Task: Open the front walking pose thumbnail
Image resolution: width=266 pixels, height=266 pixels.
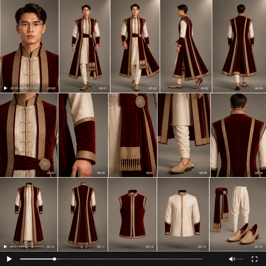Action: click(135, 46)
